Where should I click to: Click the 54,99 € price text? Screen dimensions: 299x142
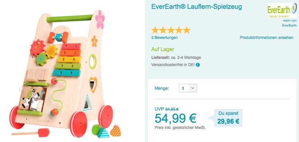[175, 118]
